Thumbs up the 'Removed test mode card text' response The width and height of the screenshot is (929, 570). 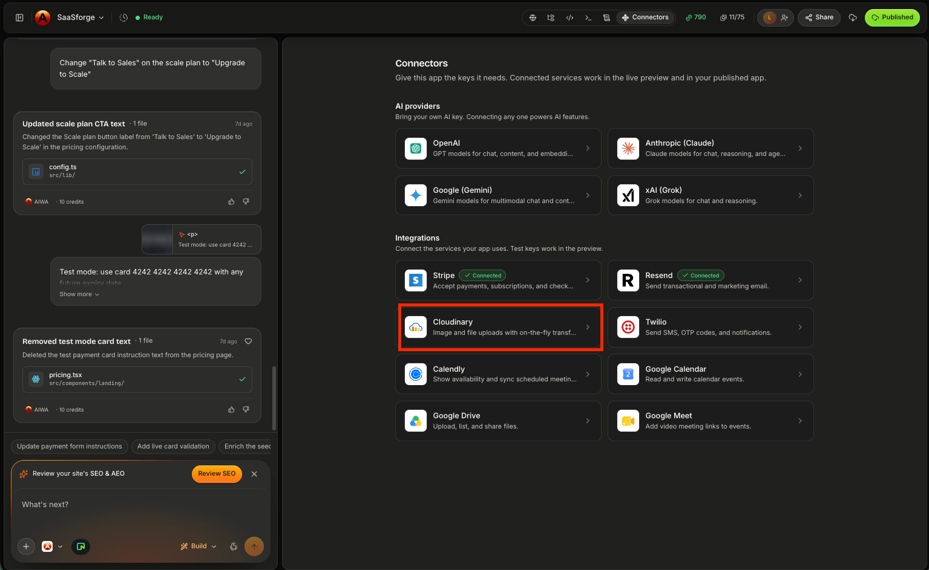pos(231,410)
